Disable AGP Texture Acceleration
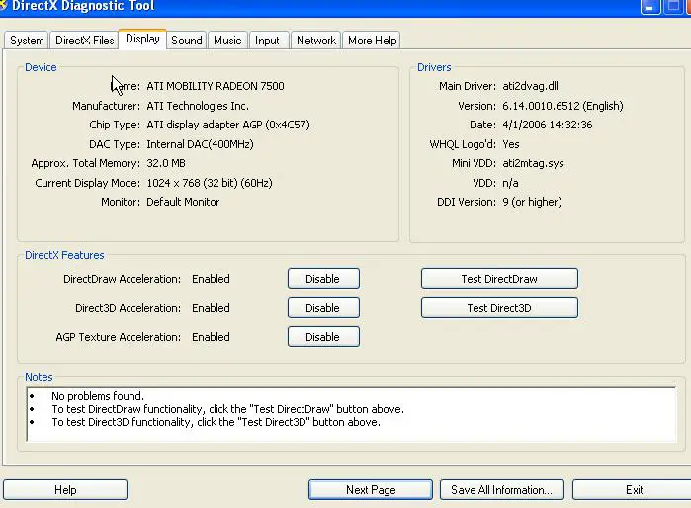Viewport: 691px width, 508px height. pos(322,337)
